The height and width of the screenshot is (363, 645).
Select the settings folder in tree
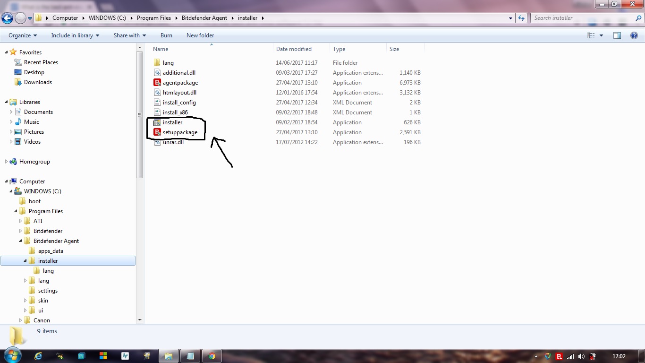point(48,291)
